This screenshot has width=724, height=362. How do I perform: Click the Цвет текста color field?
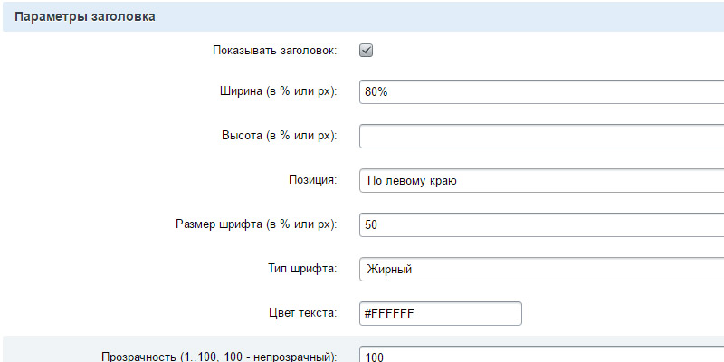[441, 313]
